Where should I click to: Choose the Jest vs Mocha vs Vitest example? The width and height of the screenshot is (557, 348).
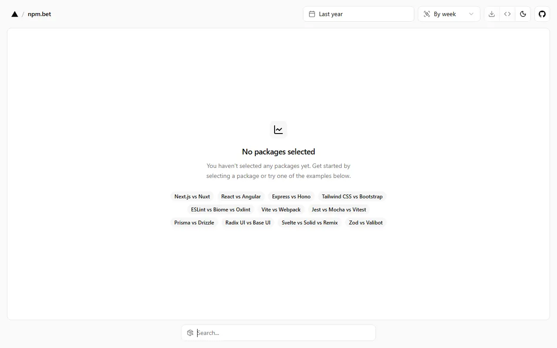point(339,210)
